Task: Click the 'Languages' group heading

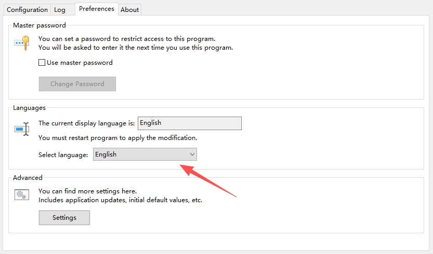Action: 29,108
